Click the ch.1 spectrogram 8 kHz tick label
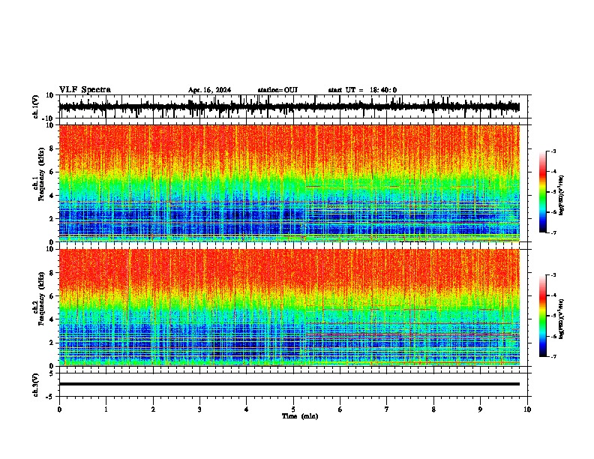 pos(52,148)
